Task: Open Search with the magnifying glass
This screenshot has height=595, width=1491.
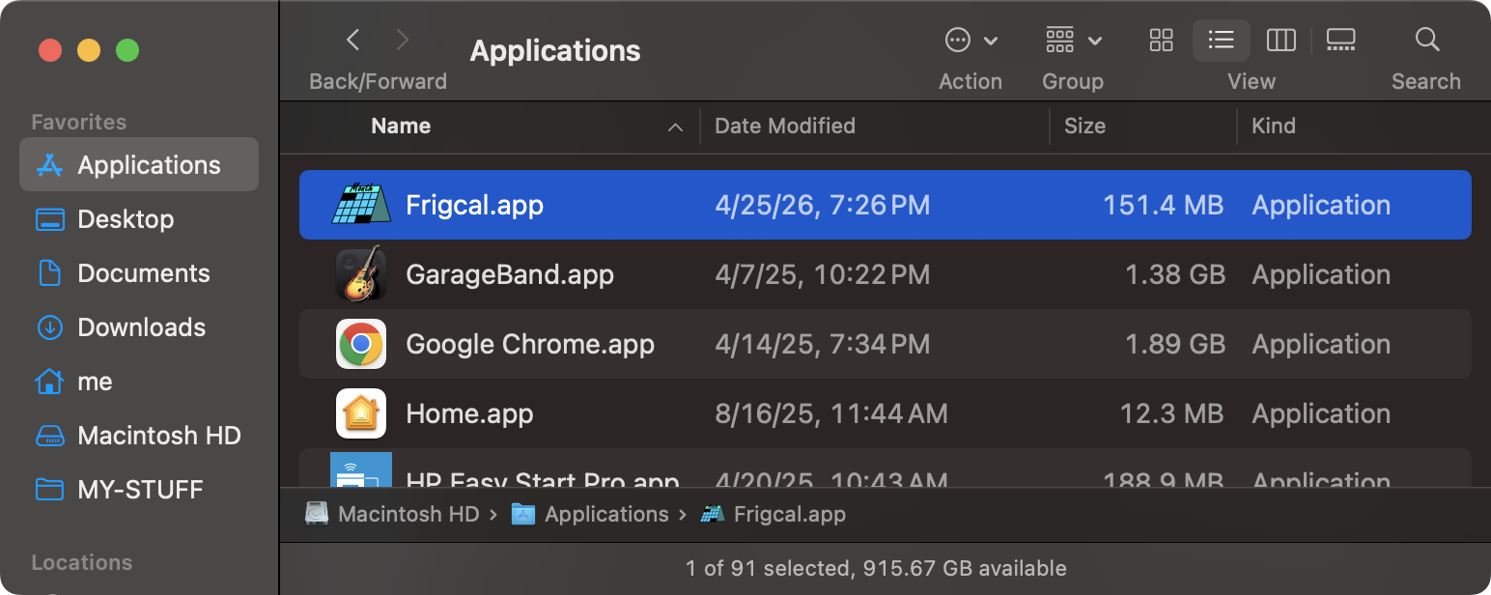Action: (x=1426, y=40)
